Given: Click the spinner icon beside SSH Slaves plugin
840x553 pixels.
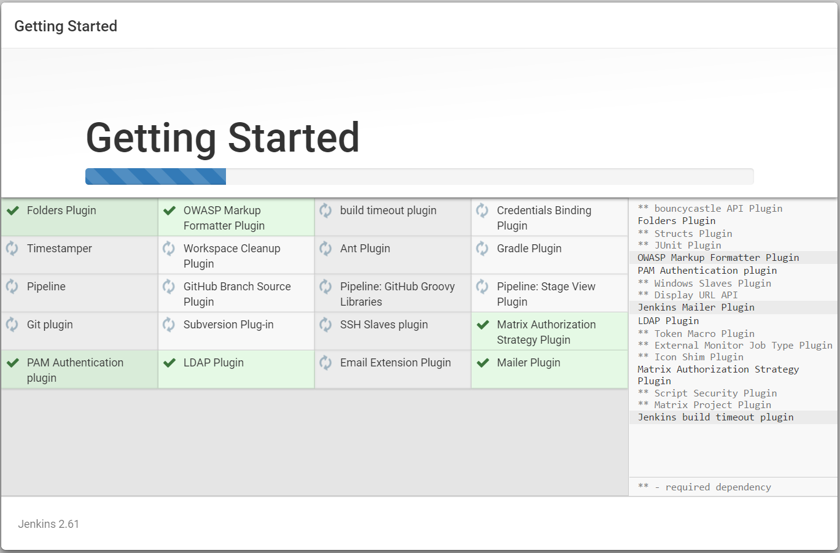Looking at the screenshot, I should [325, 325].
